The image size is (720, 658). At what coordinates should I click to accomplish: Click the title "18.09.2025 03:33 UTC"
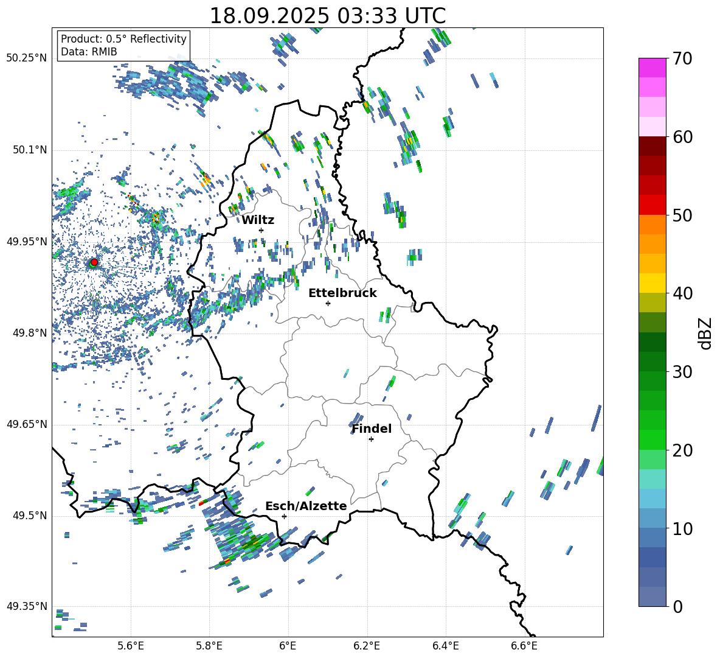(x=327, y=16)
